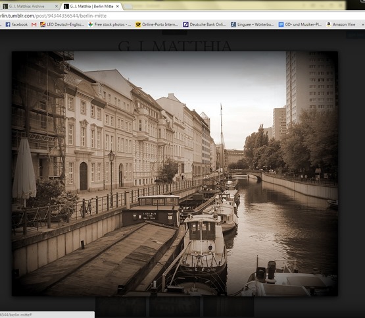The height and width of the screenshot is (318, 365).
Task: Open Linguee Wörterbuch bookmark
Action: click(x=253, y=24)
